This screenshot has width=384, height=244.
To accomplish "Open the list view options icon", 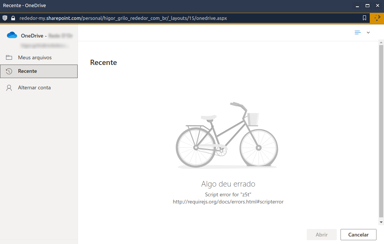I will click(x=357, y=33).
